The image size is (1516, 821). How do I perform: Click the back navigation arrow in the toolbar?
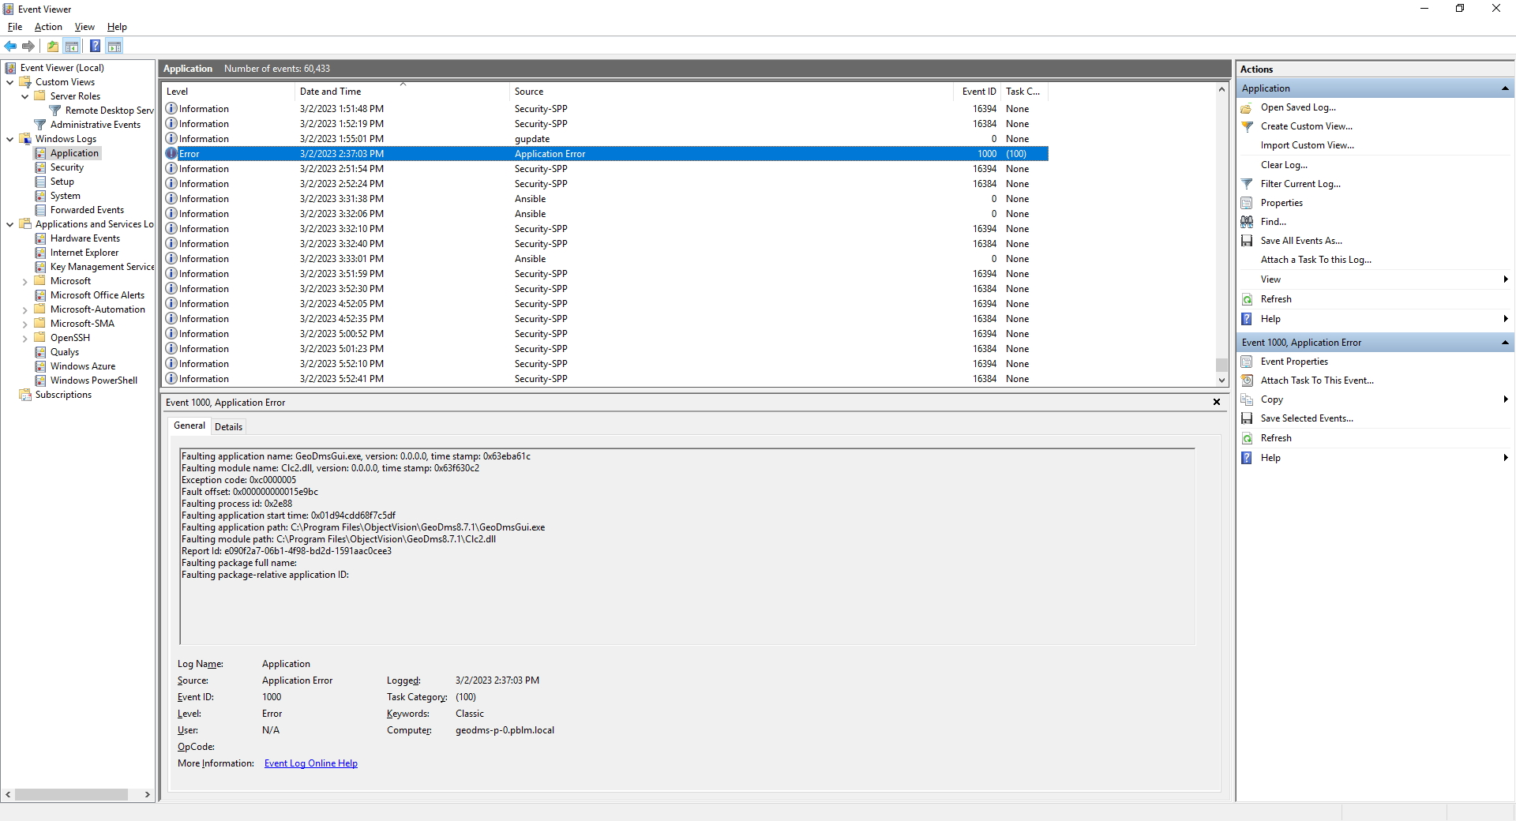pos(10,46)
